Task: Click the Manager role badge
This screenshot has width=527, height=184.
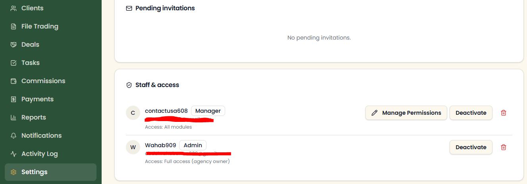Action: (x=208, y=111)
